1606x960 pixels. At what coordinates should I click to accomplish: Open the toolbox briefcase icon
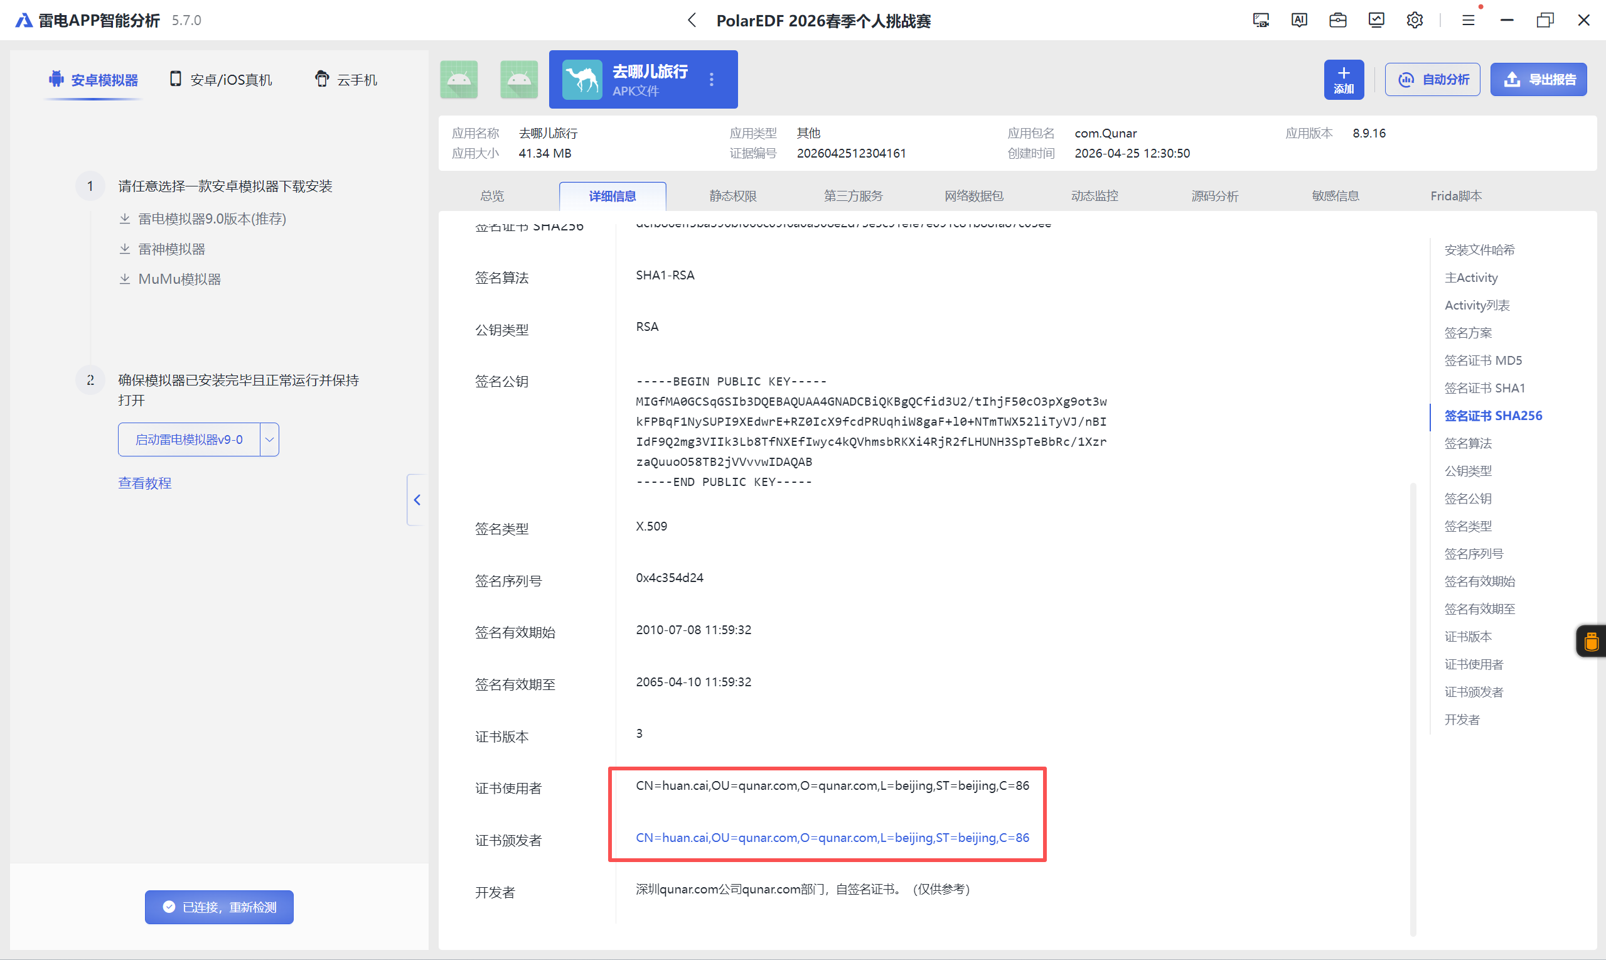tap(1337, 21)
